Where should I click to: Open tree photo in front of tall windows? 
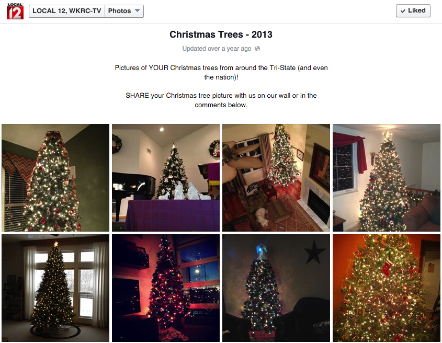[55, 288]
